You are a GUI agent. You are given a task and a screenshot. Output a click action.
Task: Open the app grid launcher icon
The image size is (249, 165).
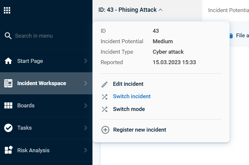tap(7, 10)
